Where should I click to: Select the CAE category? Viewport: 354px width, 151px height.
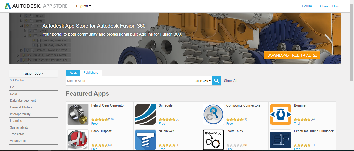pos(33,87)
